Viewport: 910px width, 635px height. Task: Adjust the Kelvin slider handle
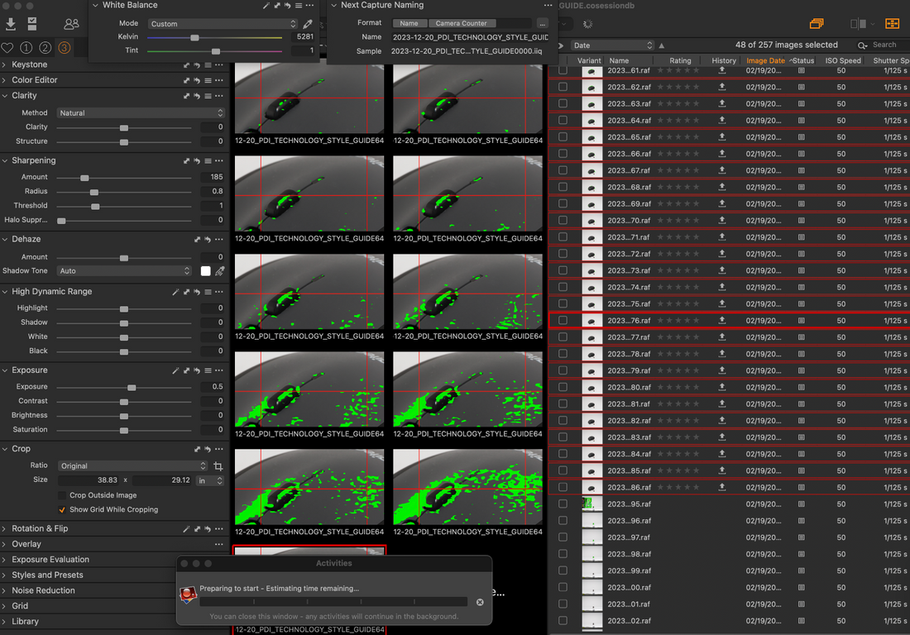tap(194, 37)
